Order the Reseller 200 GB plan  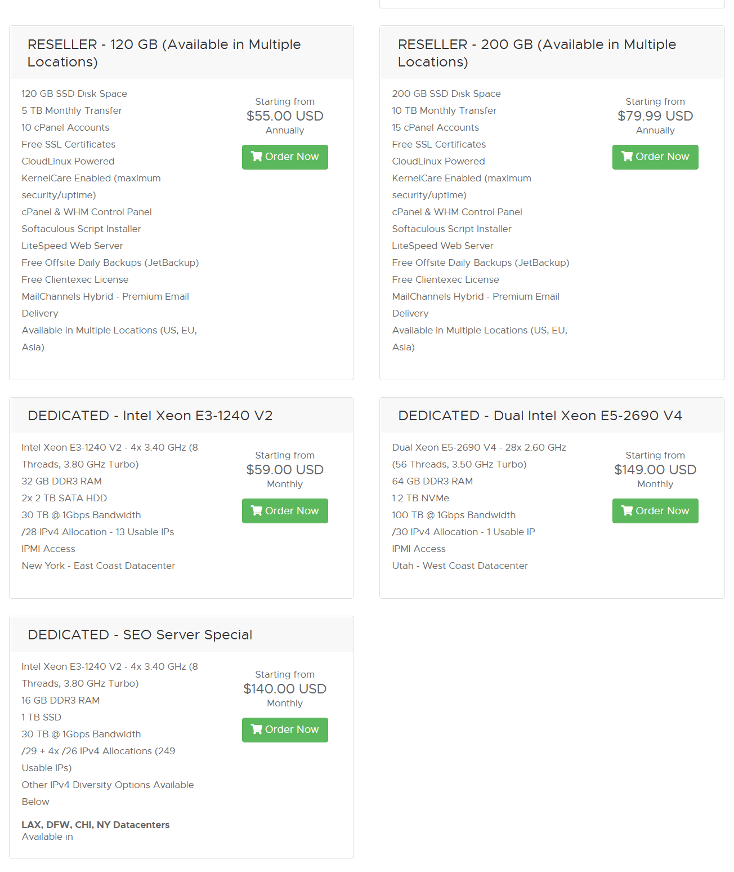click(655, 157)
